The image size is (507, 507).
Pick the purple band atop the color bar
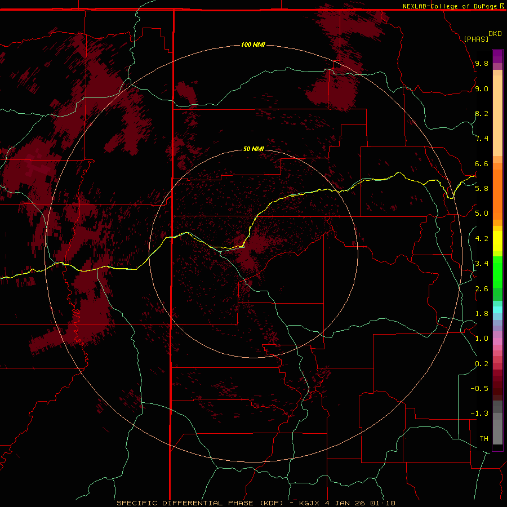[x=497, y=56]
